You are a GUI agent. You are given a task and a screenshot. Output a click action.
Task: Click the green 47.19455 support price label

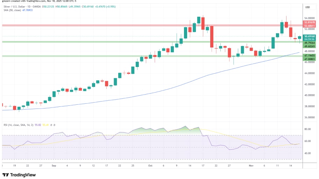[310, 55]
